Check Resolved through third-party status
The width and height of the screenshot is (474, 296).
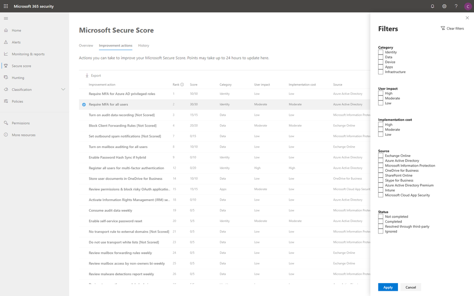(380, 227)
